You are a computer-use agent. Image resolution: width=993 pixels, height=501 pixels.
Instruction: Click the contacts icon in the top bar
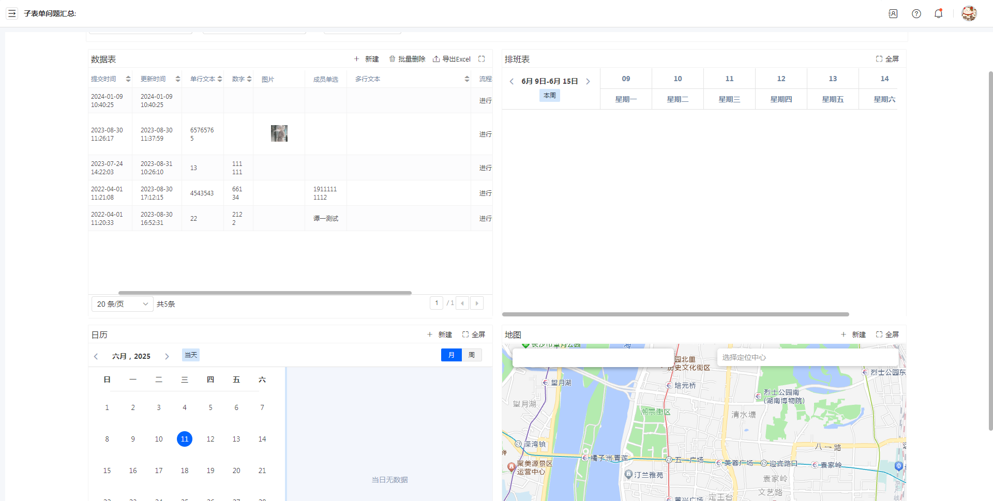[893, 13]
